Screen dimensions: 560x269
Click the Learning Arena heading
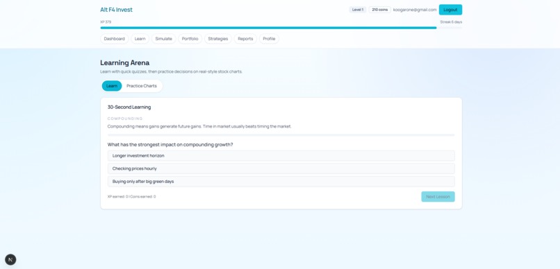coord(124,62)
